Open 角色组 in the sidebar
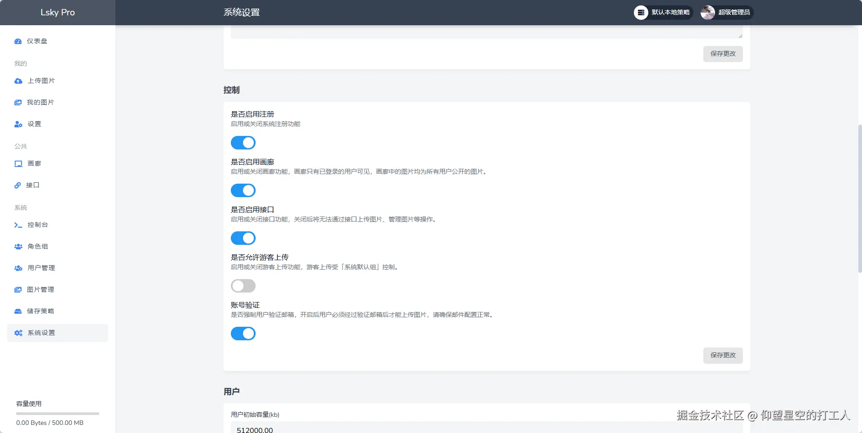862x433 pixels. [58, 247]
